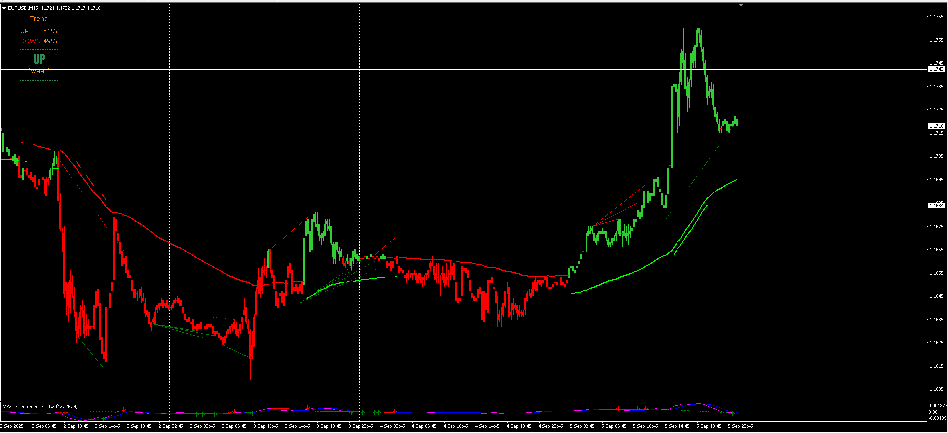Viewport: 948px width, 433px height.
Task: Click the 0.001877 MACD scale value
Action: tap(937, 406)
